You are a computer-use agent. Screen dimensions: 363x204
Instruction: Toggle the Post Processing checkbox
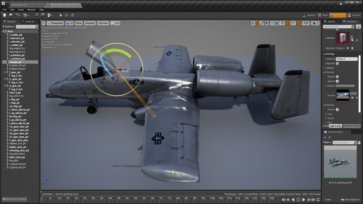337,110
